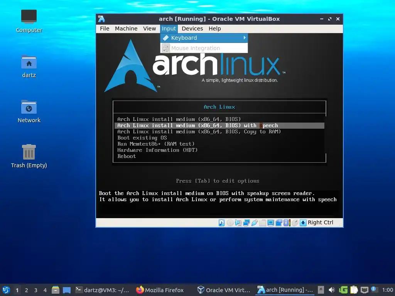Click the green G tray icon
395x296 pixels.
(343, 290)
